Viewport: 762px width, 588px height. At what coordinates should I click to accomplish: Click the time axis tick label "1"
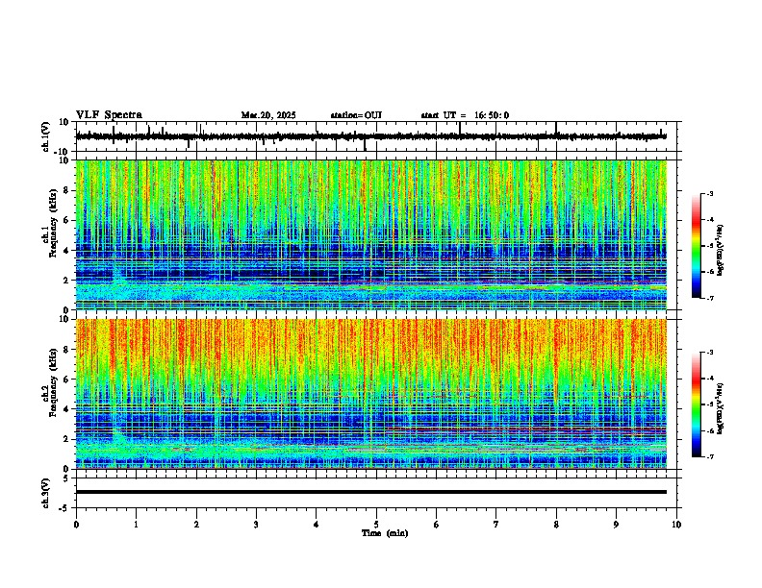136,525
